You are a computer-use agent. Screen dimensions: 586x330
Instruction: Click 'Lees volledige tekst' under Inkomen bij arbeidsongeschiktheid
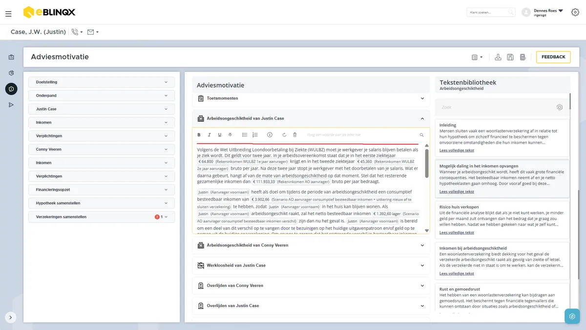click(457, 274)
